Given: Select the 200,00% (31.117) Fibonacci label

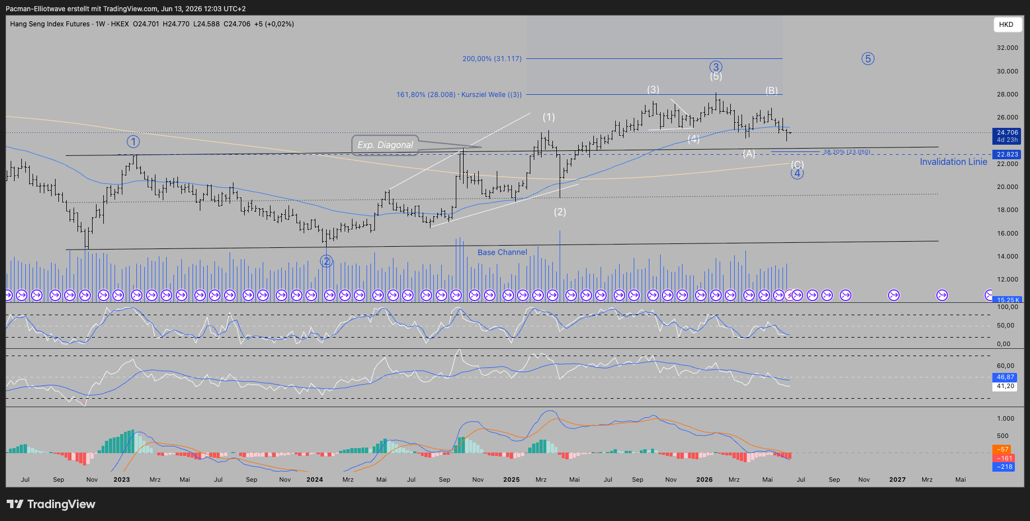Looking at the screenshot, I should coord(492,58).
